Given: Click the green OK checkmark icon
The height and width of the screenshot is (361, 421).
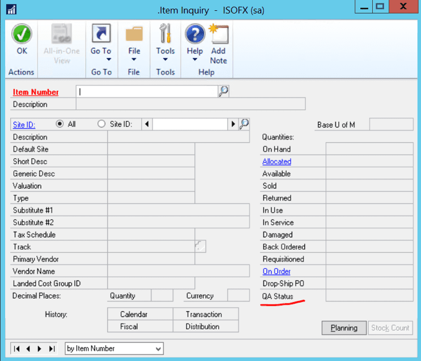Looking at the screenshot, I should click(21, 36).
